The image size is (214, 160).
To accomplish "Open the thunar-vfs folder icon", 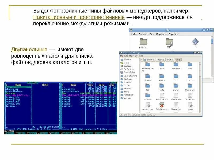I will coord(190,86).
